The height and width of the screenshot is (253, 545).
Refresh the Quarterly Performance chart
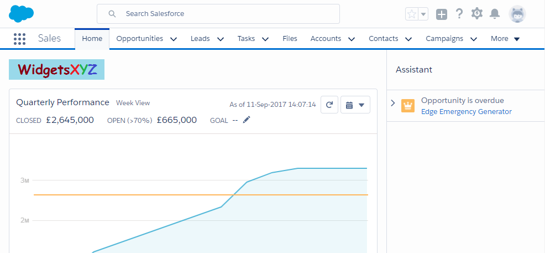click(329, 105)
